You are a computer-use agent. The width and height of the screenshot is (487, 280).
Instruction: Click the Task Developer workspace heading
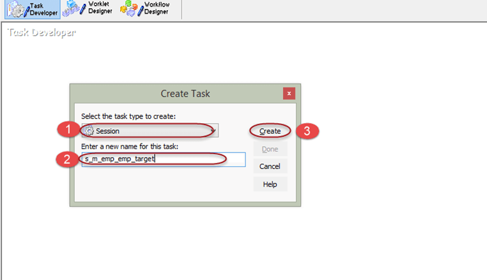click(x=41, y=32)
